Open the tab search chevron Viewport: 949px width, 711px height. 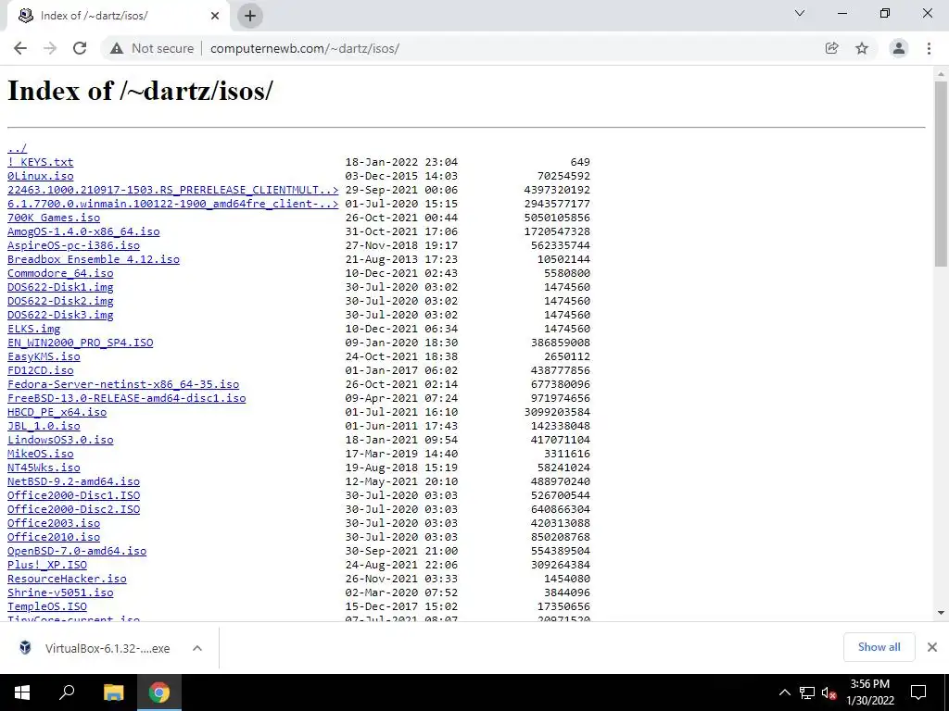800,13
